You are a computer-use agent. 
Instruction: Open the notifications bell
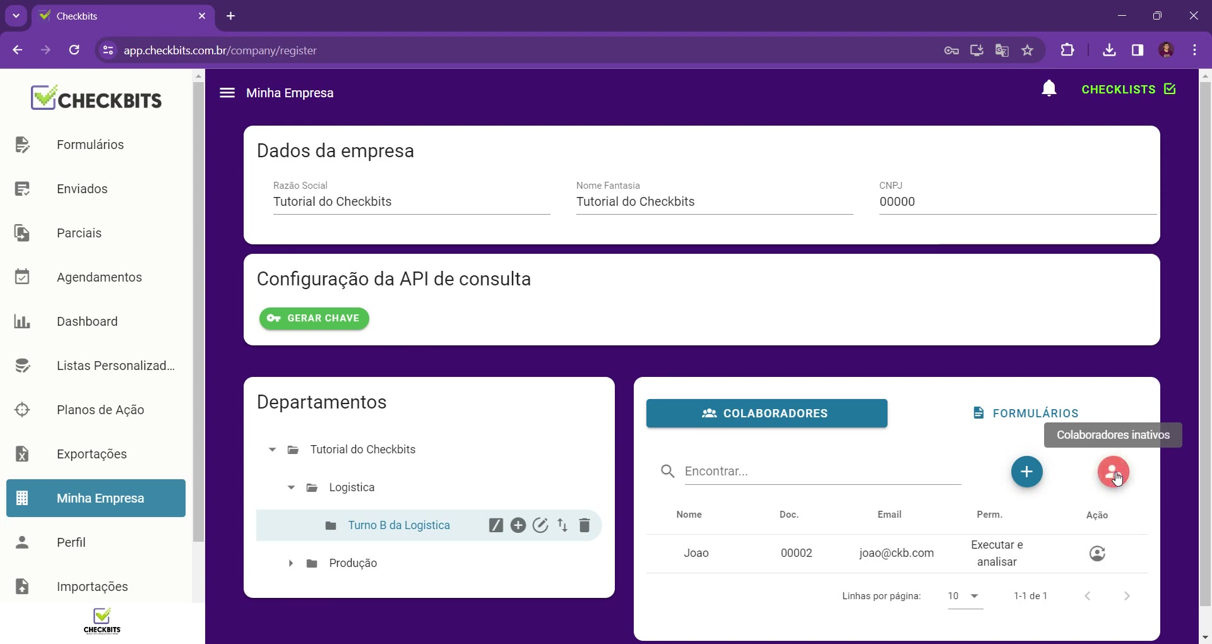tap(1049, 88)
